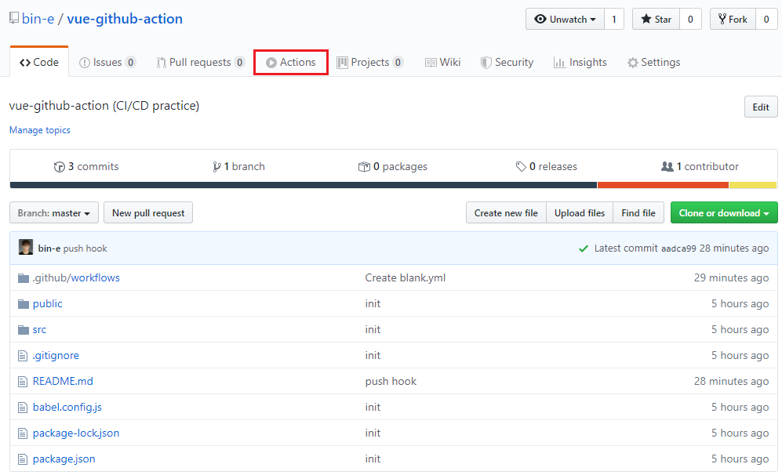Image resolution: width=782 pixels, height=475 pixels.
Task: Click the "29 minutes ago" timestamp
Action: click(x=731, y=278)
